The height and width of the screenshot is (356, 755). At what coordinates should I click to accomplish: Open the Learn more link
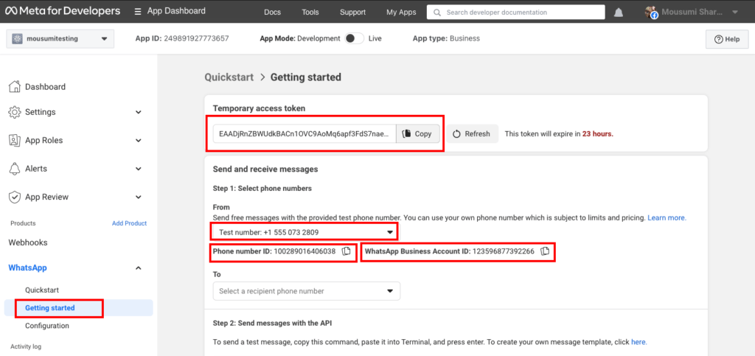(x=667, y=218)
